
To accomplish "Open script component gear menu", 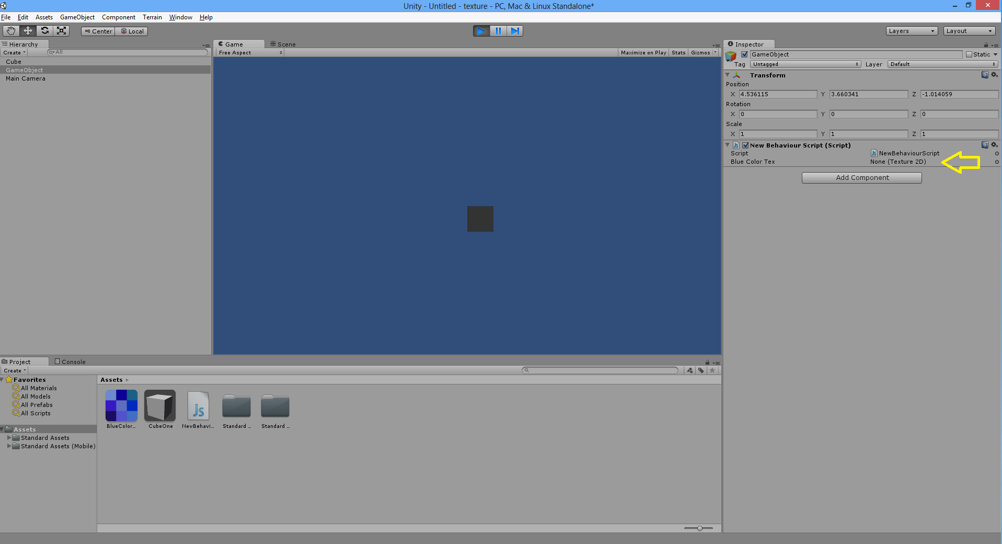I will pyautogui.click(x=994, y=145).
